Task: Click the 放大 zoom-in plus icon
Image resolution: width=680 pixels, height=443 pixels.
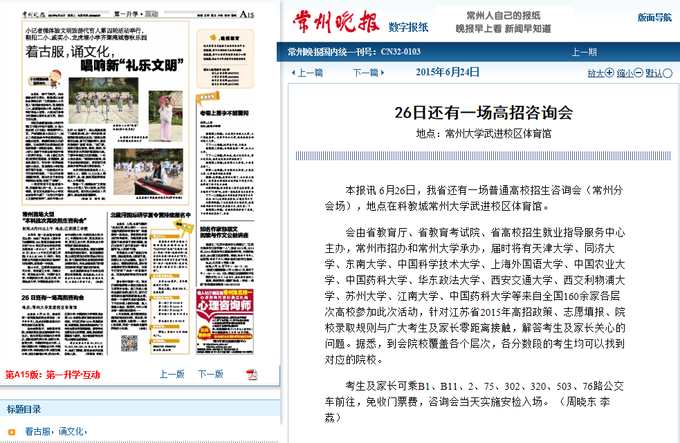Action: 609,73
